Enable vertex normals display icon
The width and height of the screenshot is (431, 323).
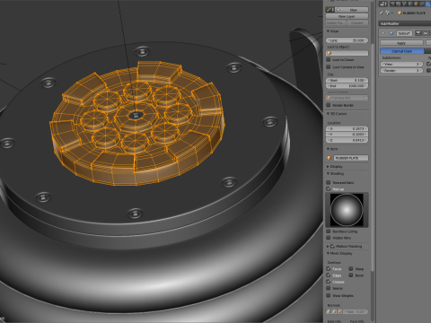click(329, 311)
